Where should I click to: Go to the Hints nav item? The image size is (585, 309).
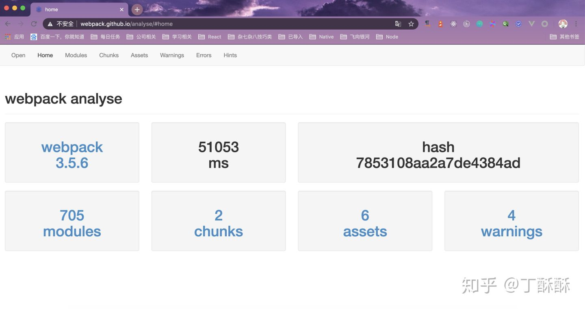[x=230, y=55]
